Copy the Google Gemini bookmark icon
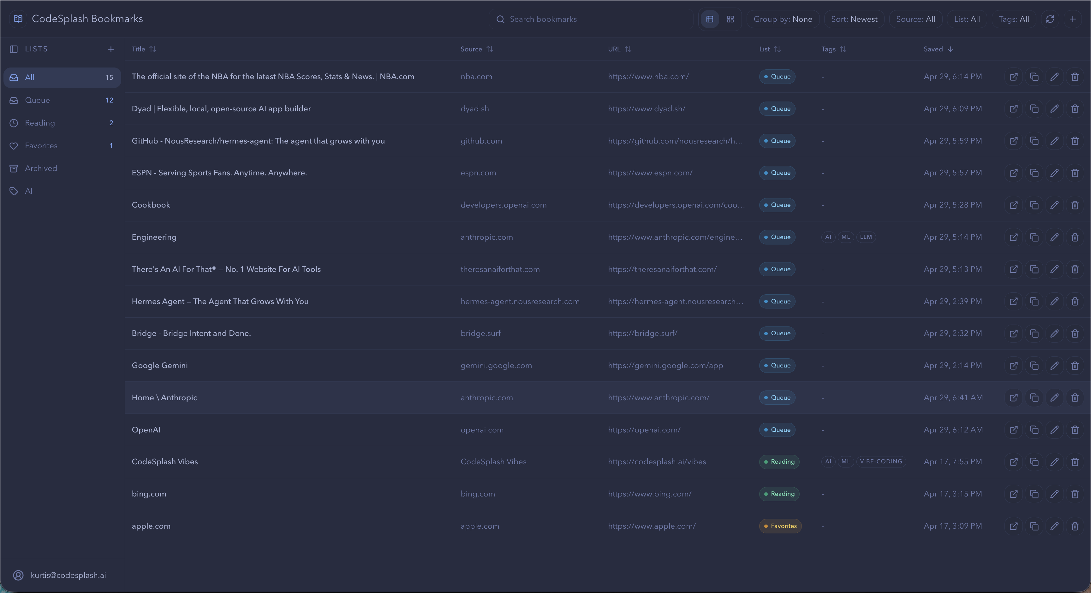Screen dimensions: 1091x593 click(1034, 365)
